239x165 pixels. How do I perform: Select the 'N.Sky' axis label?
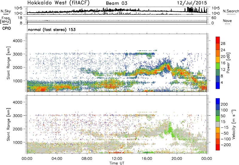6,11
